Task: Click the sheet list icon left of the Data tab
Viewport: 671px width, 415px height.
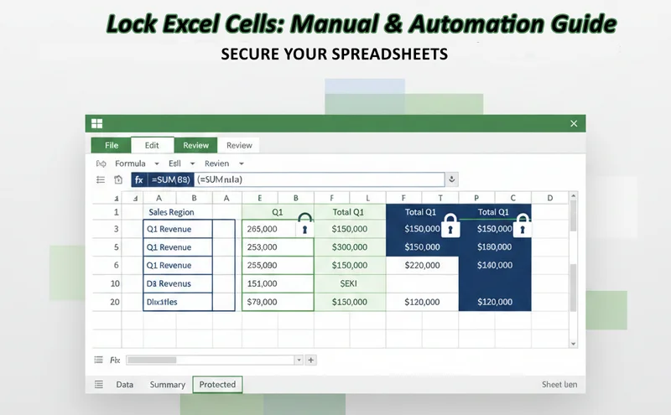Action: (x=99, y=384)
